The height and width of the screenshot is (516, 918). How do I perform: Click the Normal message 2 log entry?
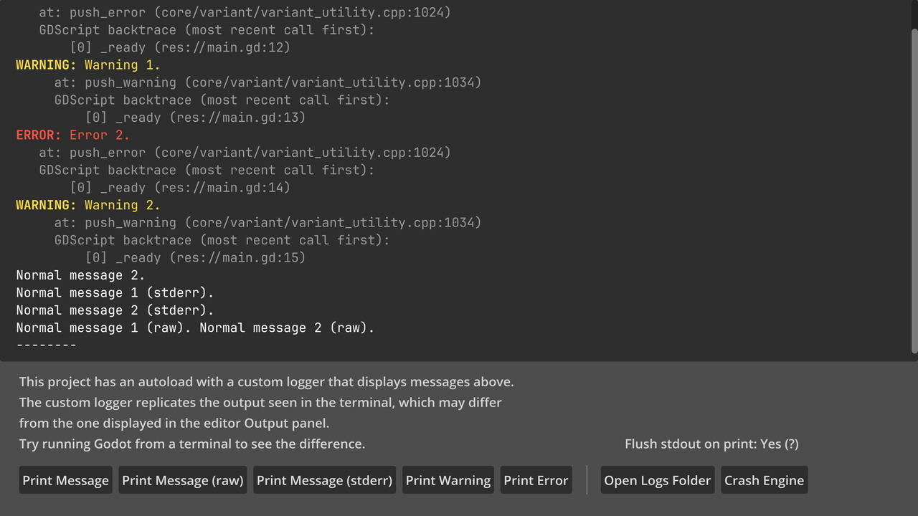coord(80,274)
